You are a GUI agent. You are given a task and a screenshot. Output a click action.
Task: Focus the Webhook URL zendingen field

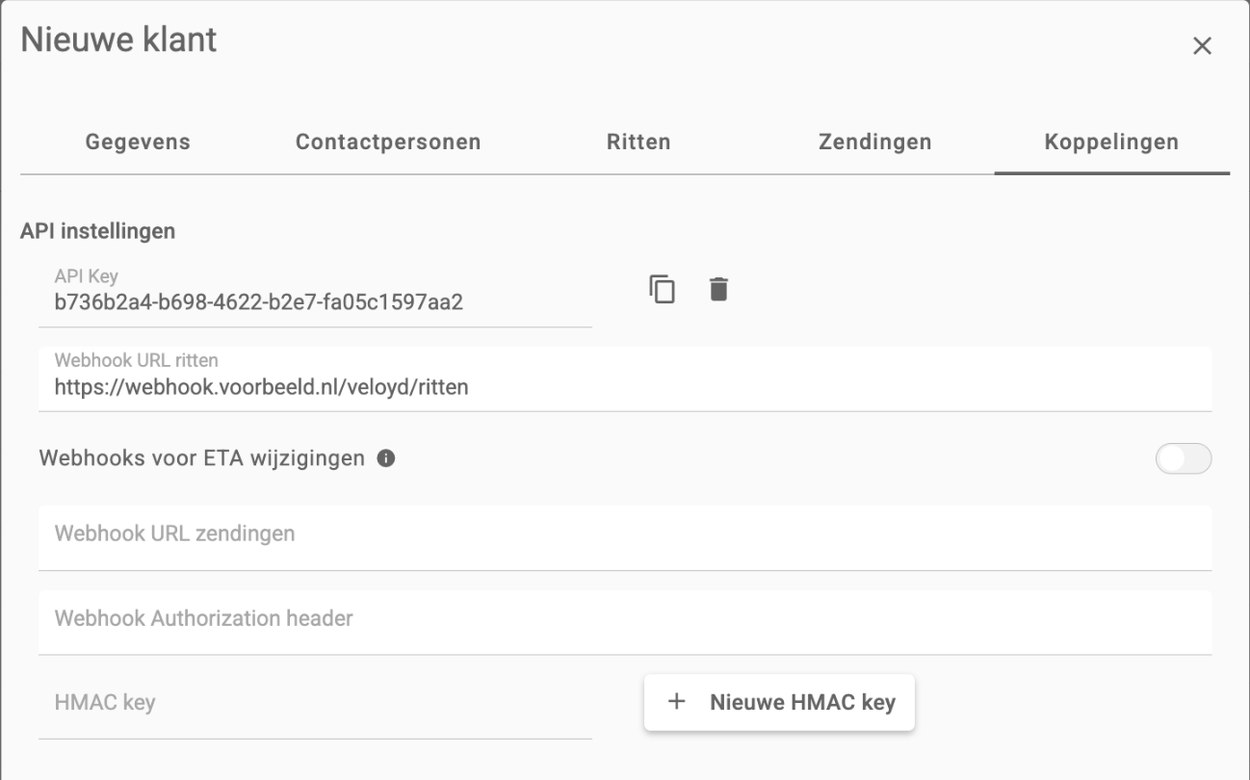pyautogui.click(x=625, y=538)
